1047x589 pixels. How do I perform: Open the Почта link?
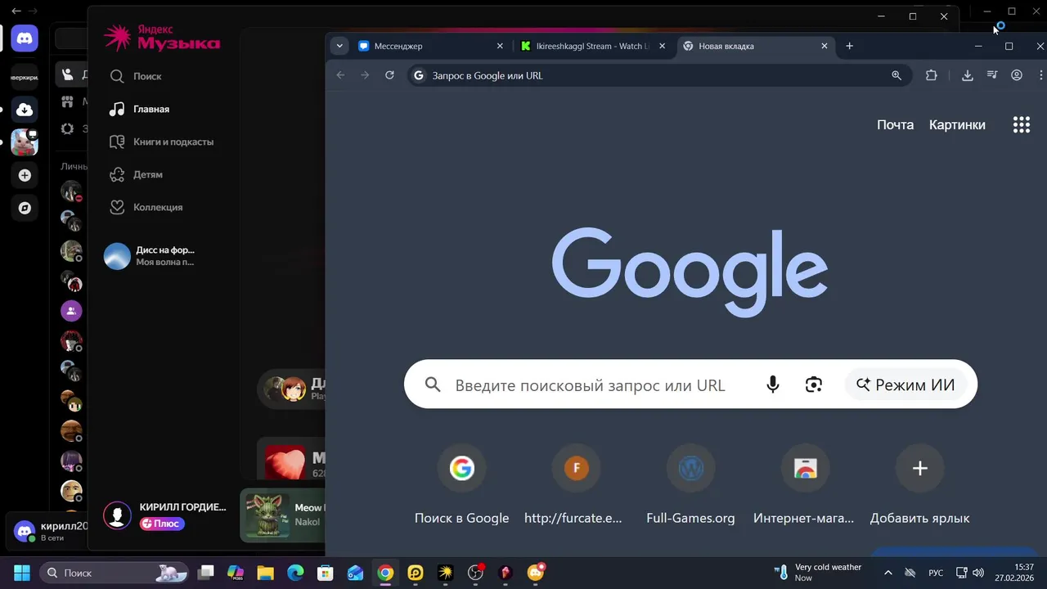click(x=895, y=125)
